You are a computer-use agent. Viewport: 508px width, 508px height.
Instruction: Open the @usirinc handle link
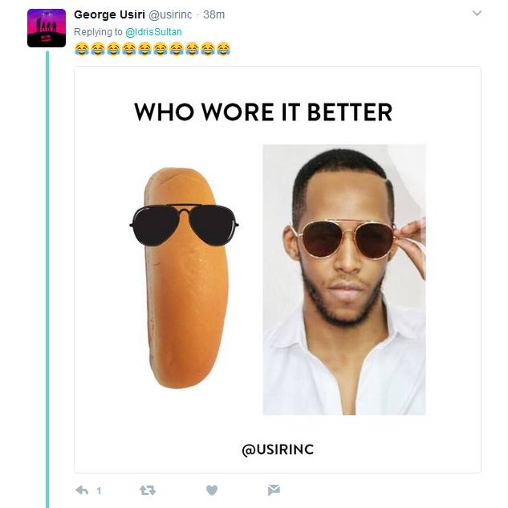[170, 14]
